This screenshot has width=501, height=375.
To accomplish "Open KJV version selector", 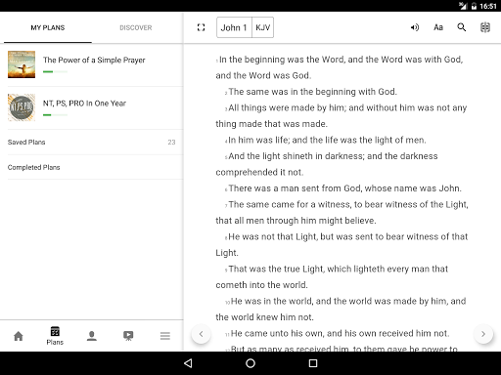I will click(262, 27).
